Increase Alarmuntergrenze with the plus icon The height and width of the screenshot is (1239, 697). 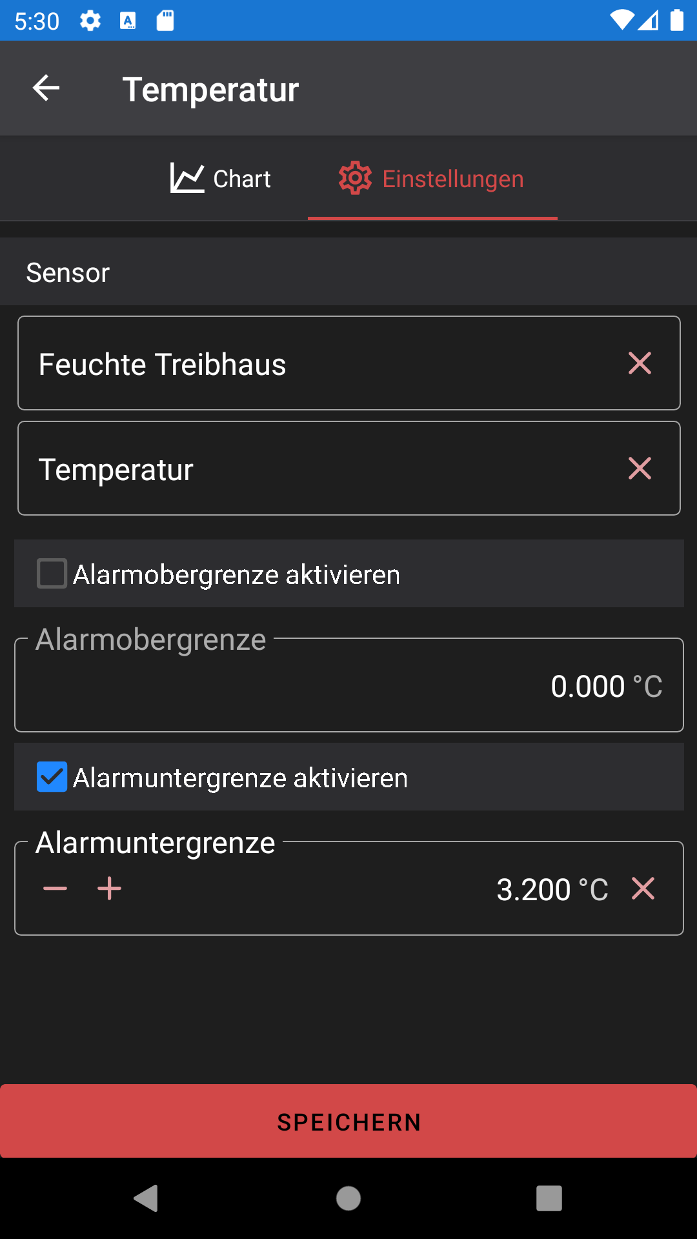tap(110, 889)
